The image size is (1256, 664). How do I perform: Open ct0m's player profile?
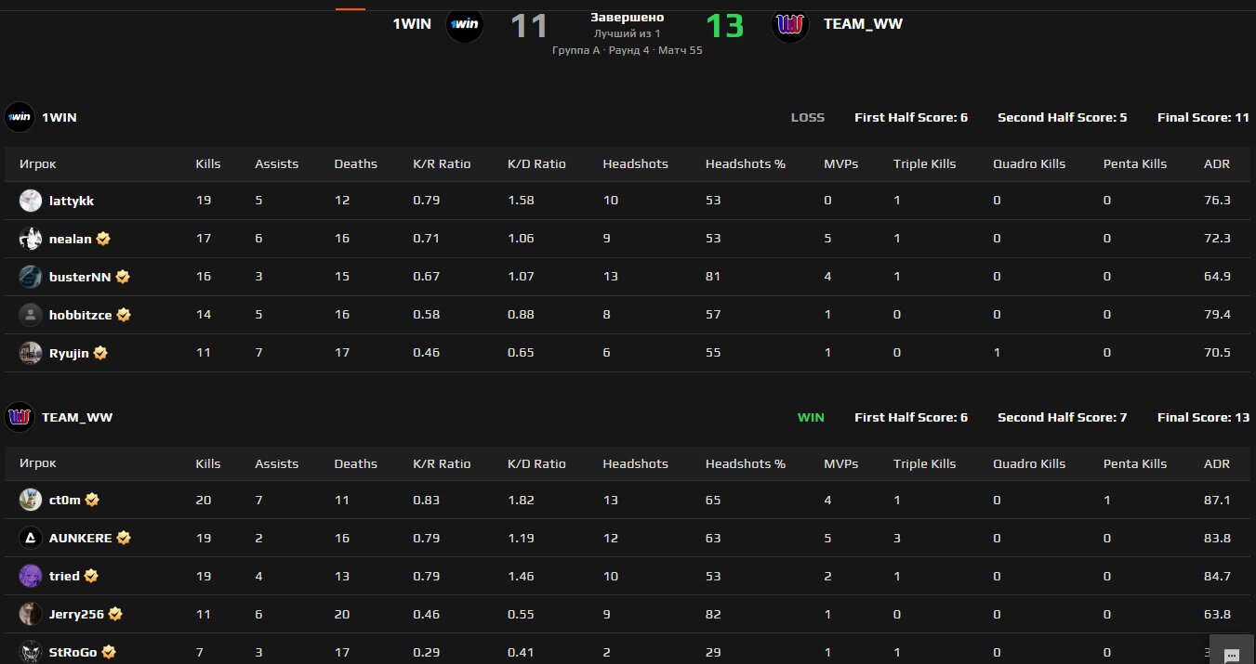pyautogui.click(x=65, y=500)
